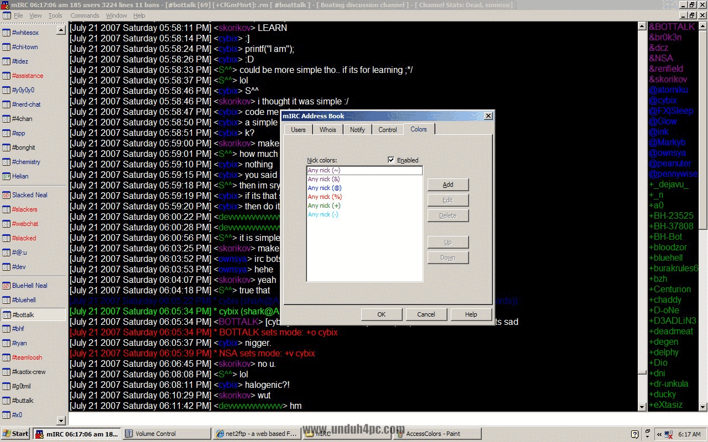Image resolution: width=708 pixels, height=442 pixels.
Task: Open the #bhf channel
Action: coord(33,329)
